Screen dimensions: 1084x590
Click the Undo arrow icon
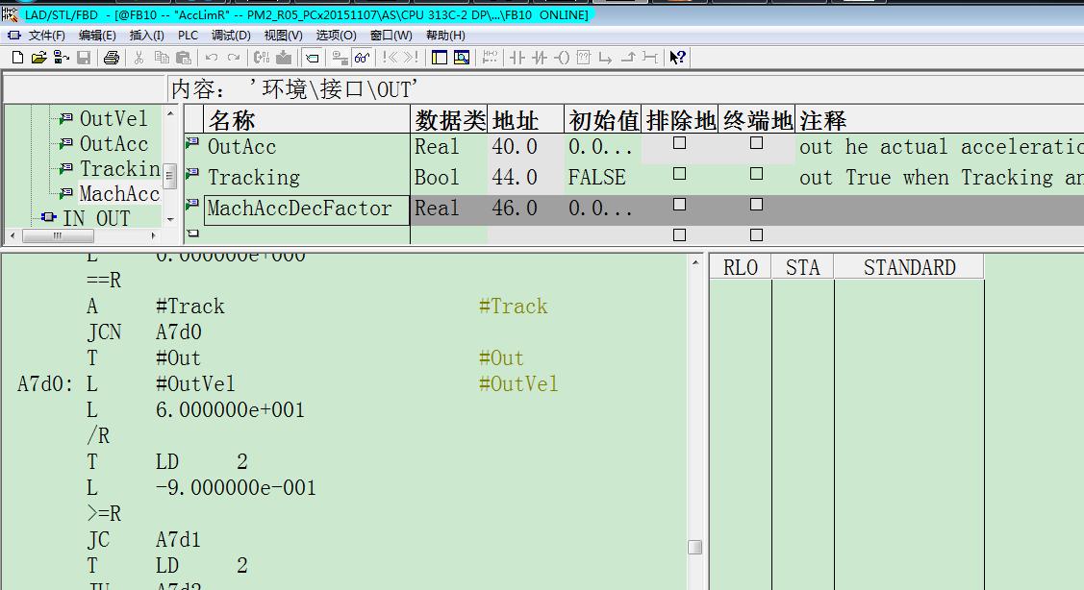(x=212, y=58)
